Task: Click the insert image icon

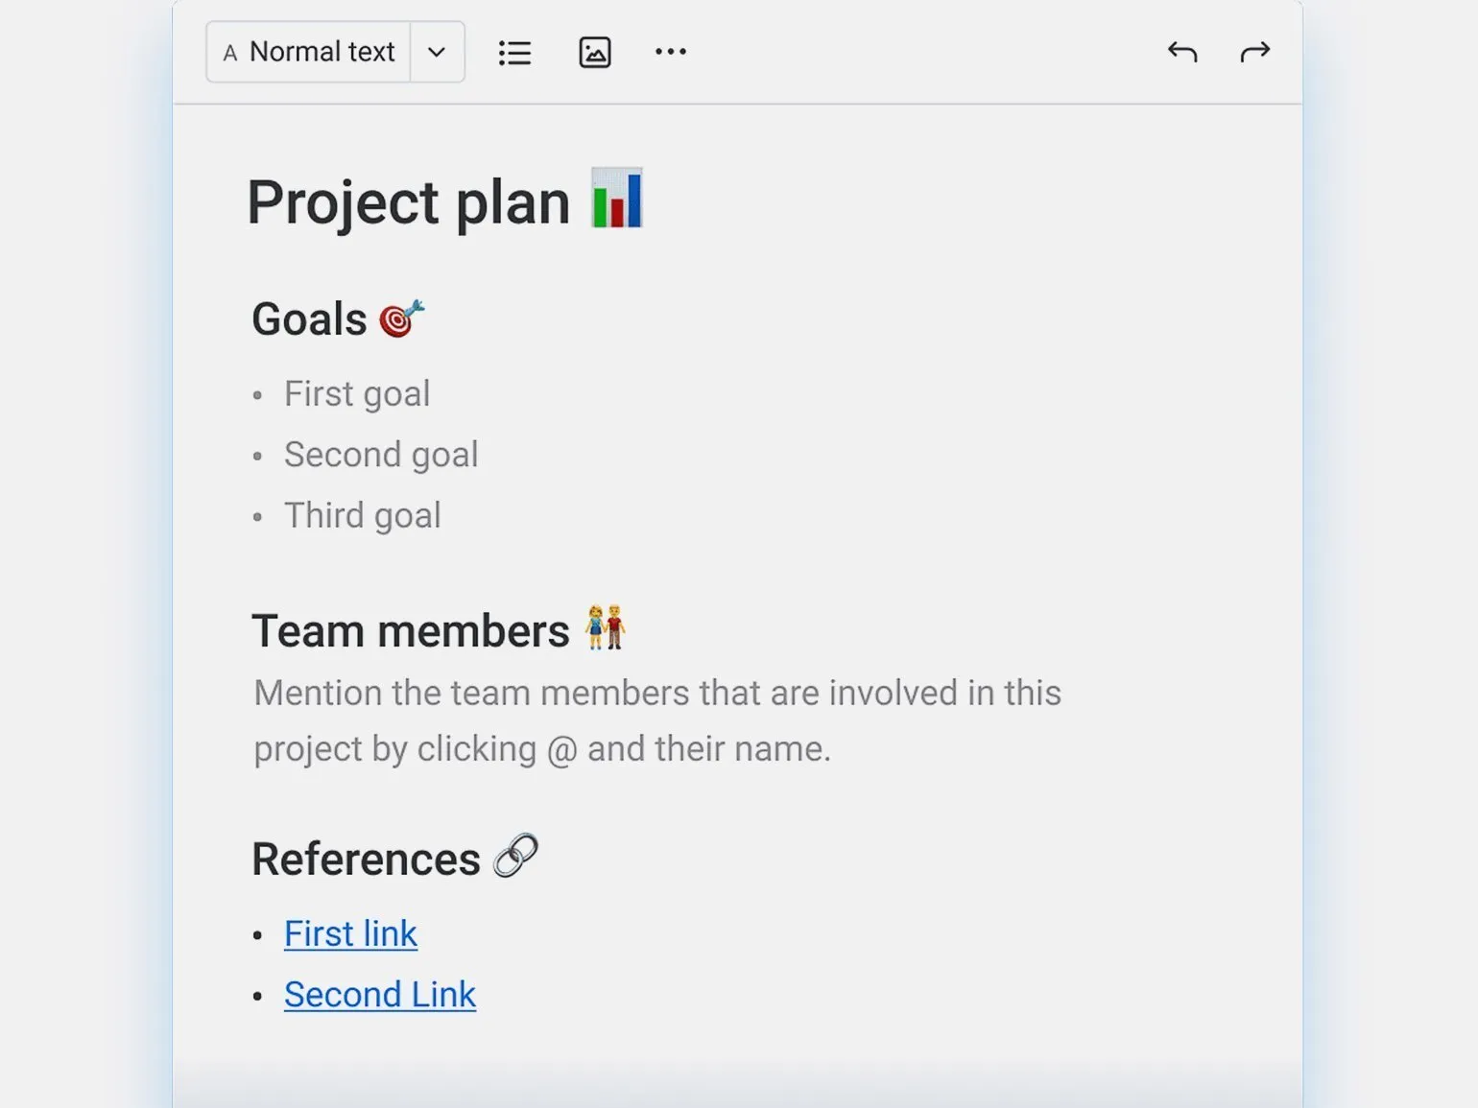Action: (595, 53)
